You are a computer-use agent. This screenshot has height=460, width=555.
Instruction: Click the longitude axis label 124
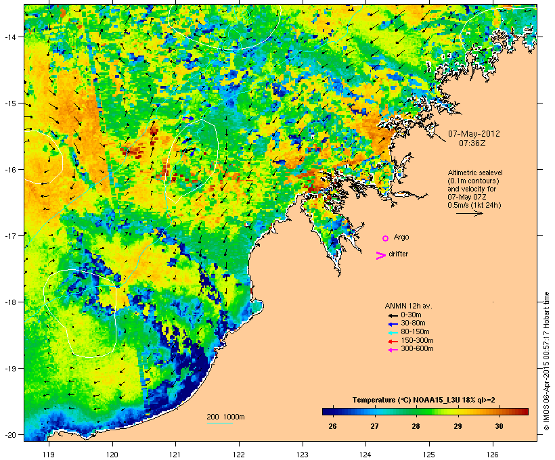pyautogui.click(x=365, y=455)
